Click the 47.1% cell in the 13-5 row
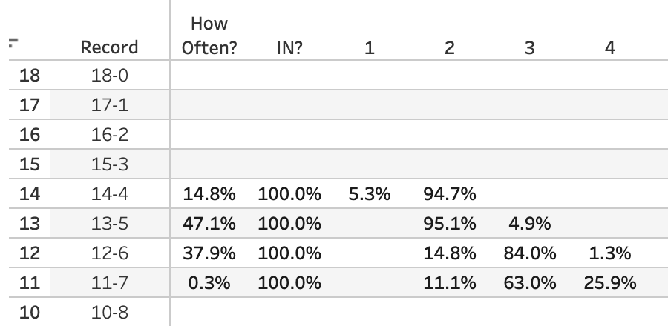 click(209, 224)
